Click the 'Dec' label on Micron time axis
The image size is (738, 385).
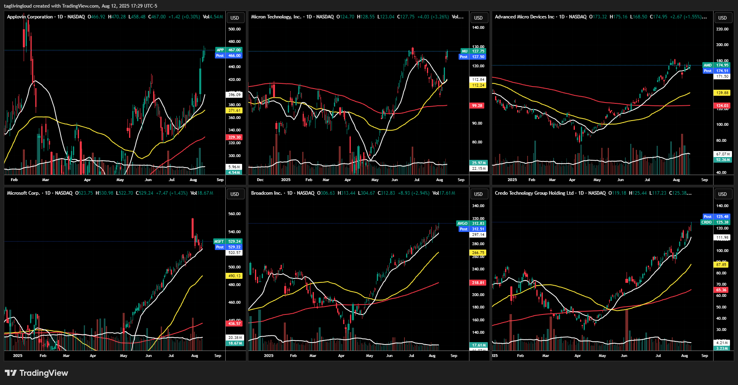(260, 180)
